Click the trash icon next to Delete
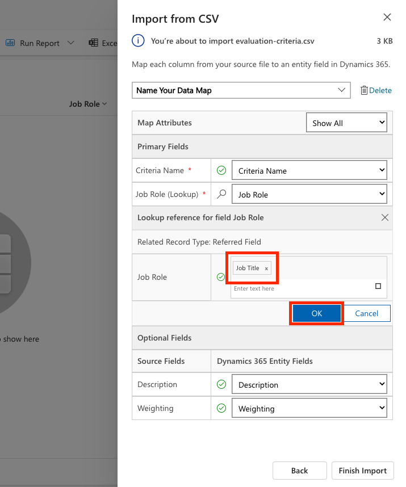The height and width of the screenshot is (487, 406). 363,90
